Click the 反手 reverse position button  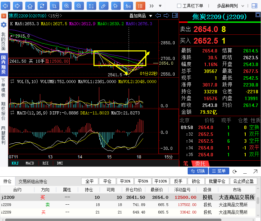(178, 181)
